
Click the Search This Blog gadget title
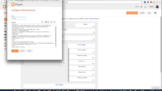point(82,56)
